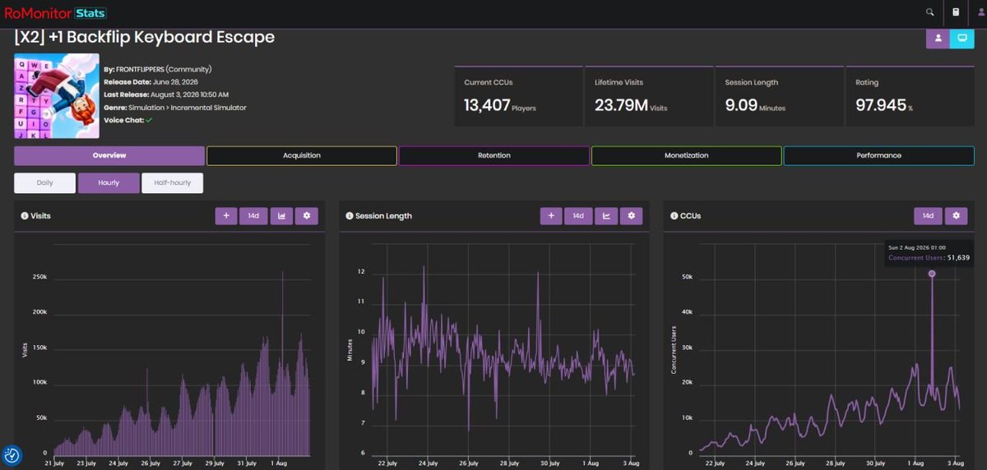Open the 14d range selector on Session Length chart
The width and height of the screenshot is (987, 470).
click(578, 215)
